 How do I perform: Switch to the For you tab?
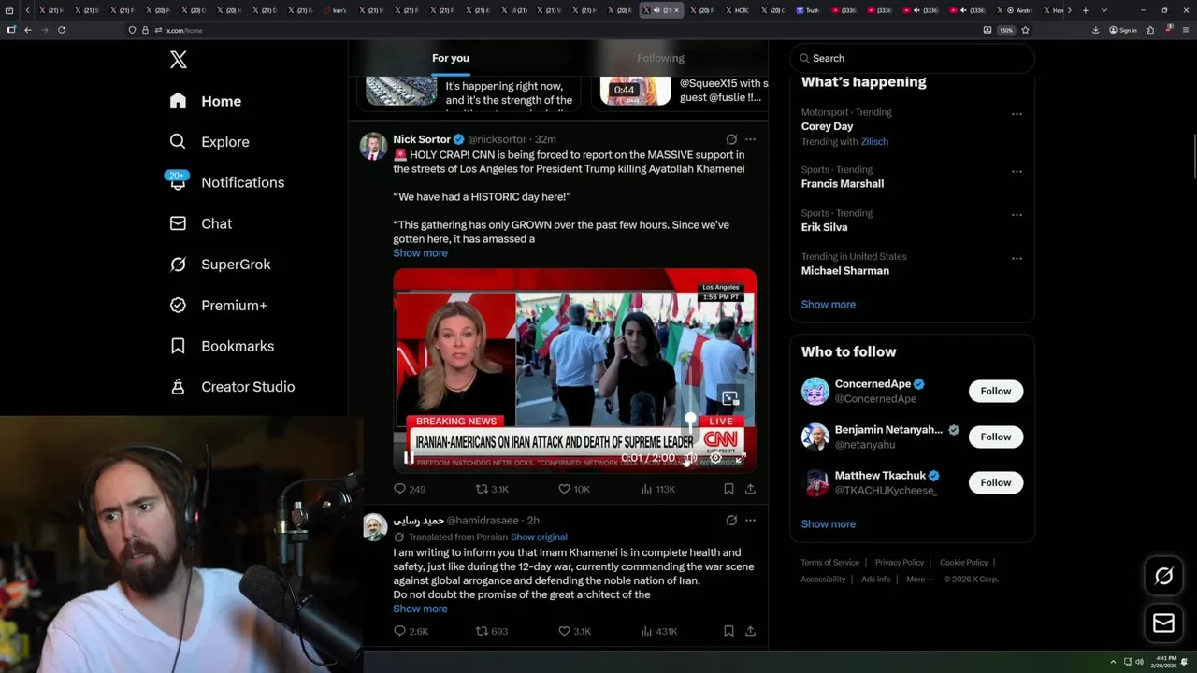click(x=451, y=58)
